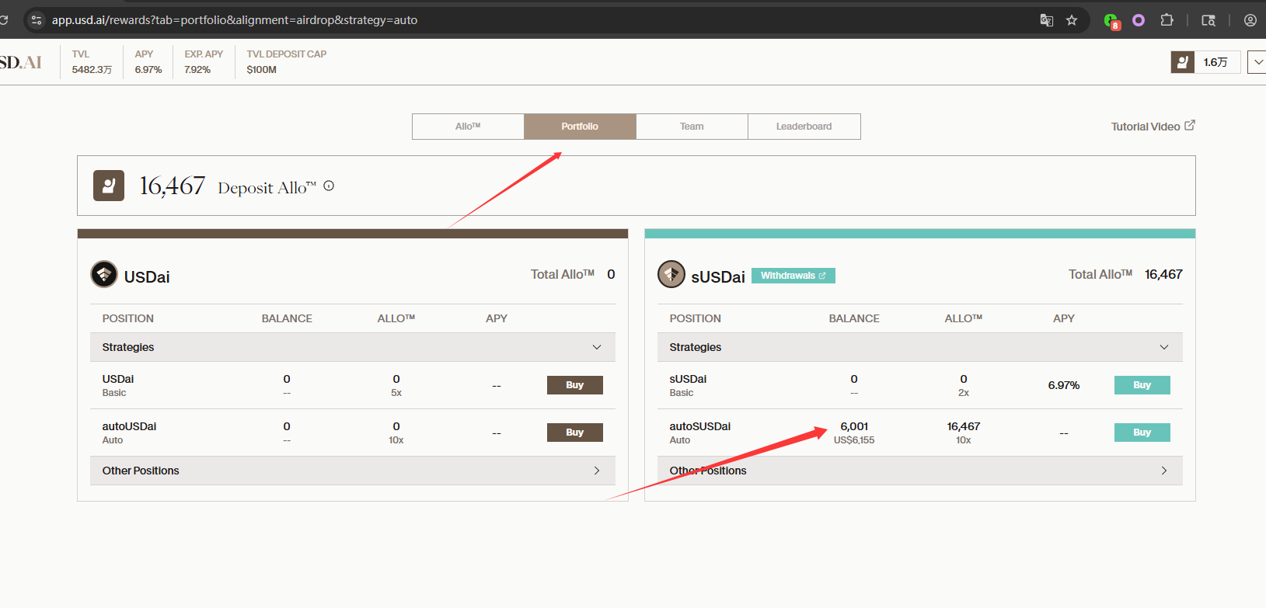The image size is (1266, 608).
Task: Click the sUSDai Withdrawals button
Action: (793, 276)
